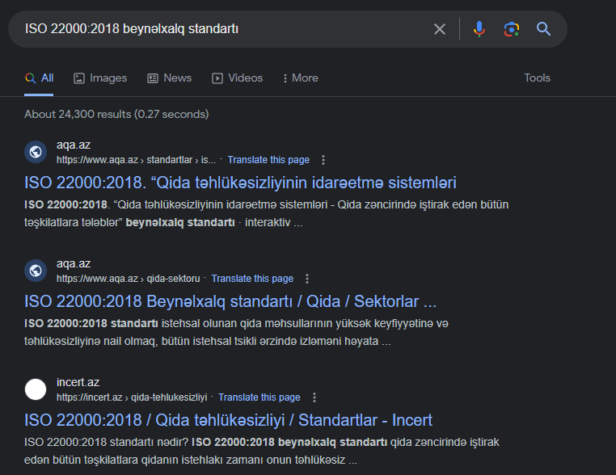
Task: Switch to the Videos tab
Action: pos(238,78)
